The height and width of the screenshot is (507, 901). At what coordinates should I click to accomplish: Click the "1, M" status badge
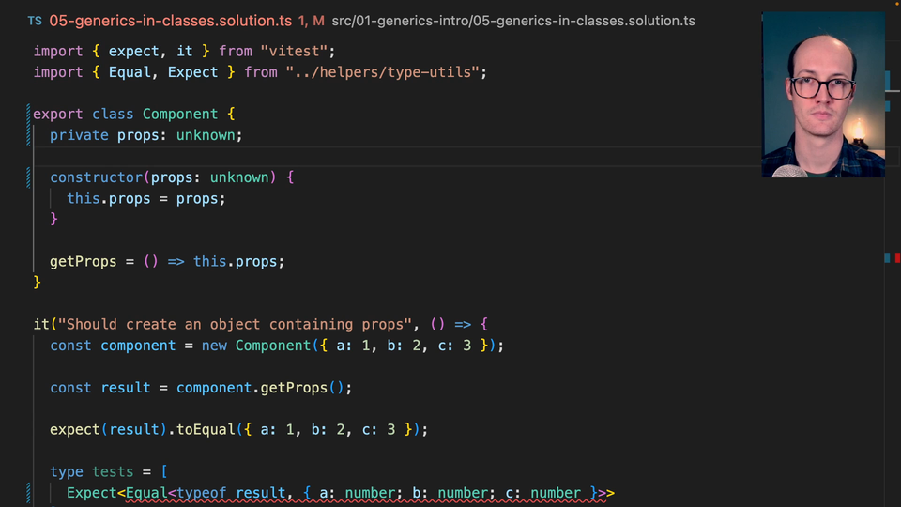(x=311, y=20)
